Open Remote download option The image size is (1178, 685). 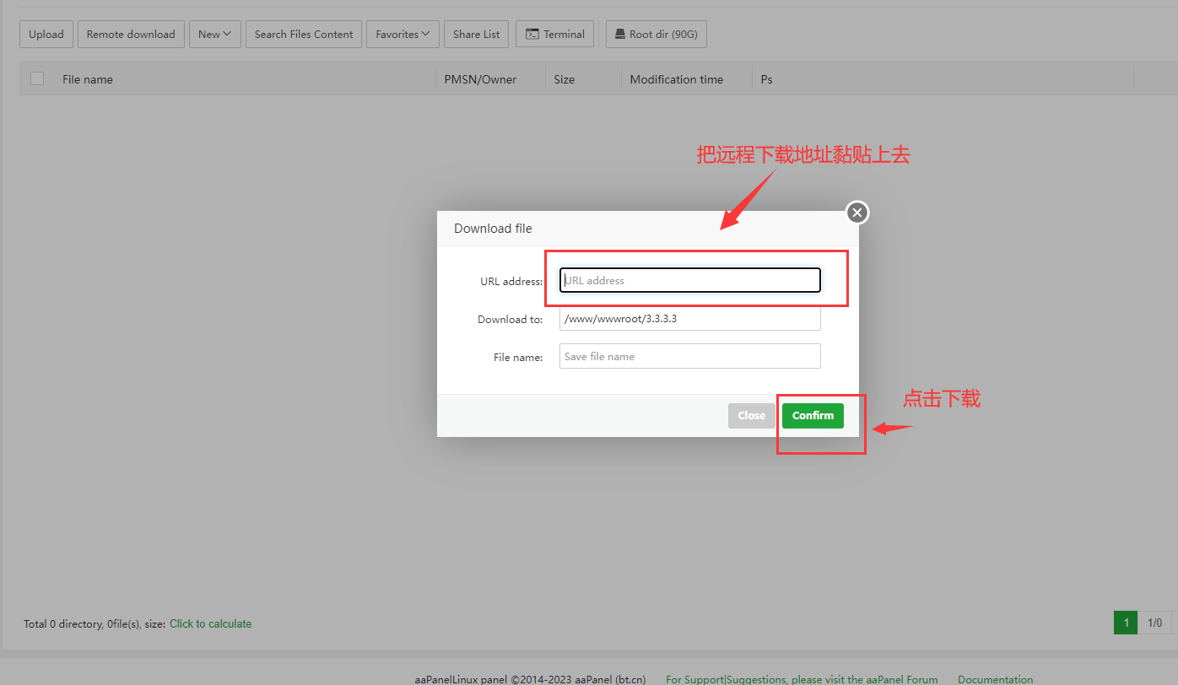pyautogui.click(x=131, y=35)
